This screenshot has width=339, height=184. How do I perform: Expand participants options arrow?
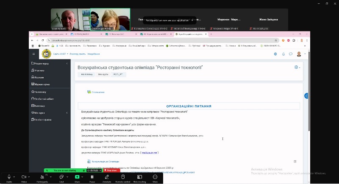(50, 177)
